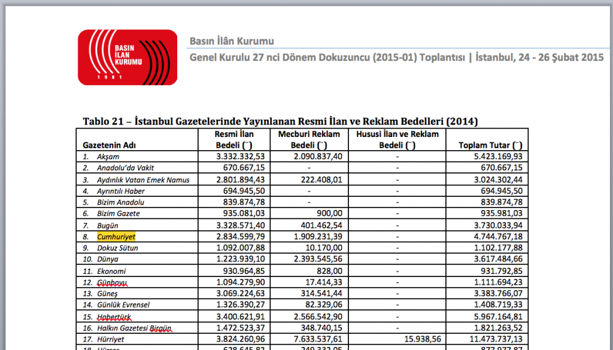Click Cumhuriyet's total '4.744.767,18'
This screenshot has width=613, height=350.
498,237
